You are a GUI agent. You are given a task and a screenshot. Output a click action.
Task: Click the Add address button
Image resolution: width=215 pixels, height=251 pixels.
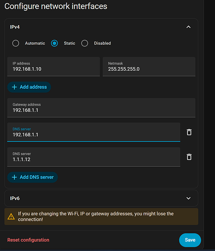(29, 87)
